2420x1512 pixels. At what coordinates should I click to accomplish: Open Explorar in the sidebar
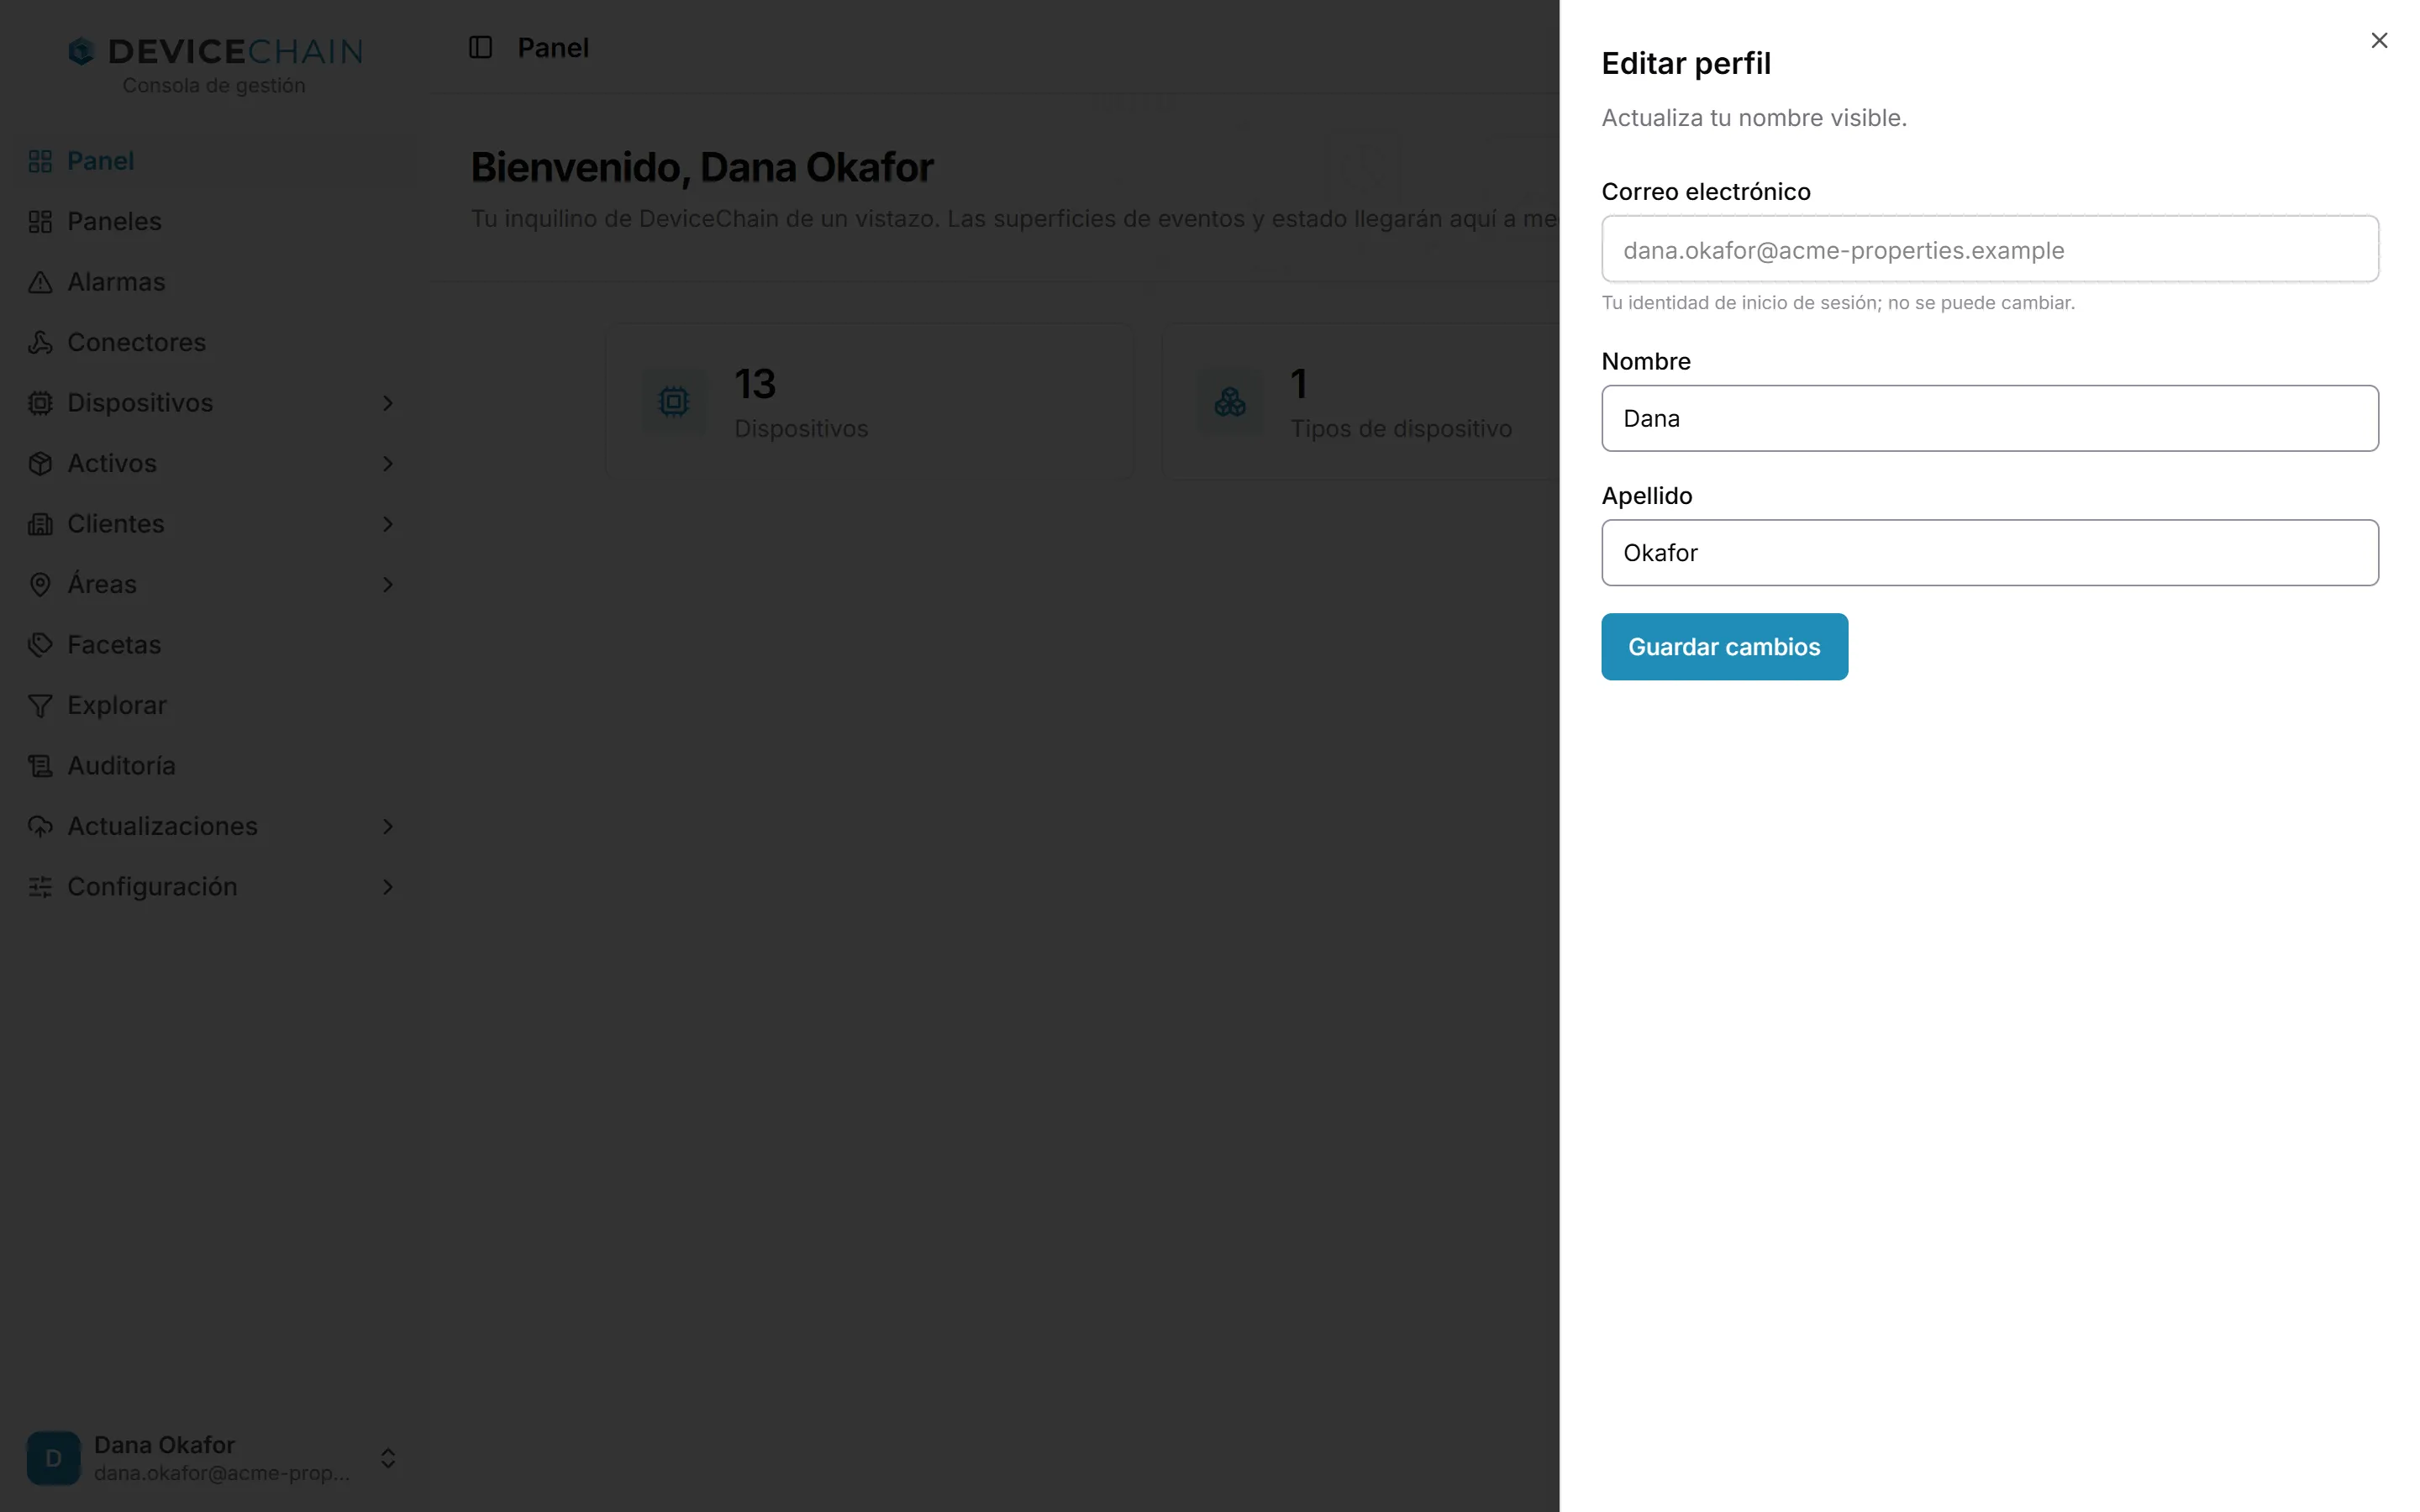pyautogui.click(x=213, y=706)
